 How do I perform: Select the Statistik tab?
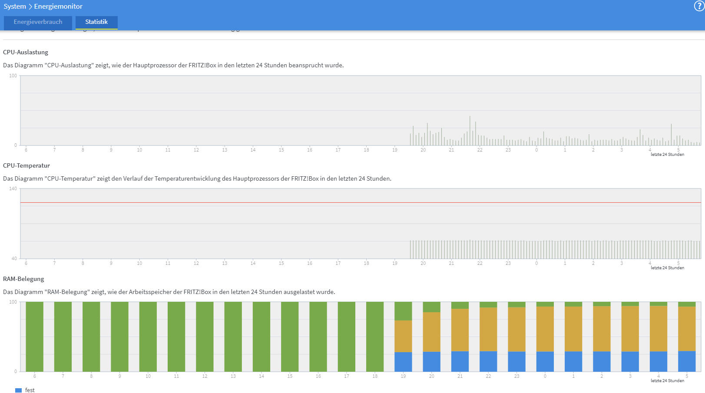coord(96,22)
